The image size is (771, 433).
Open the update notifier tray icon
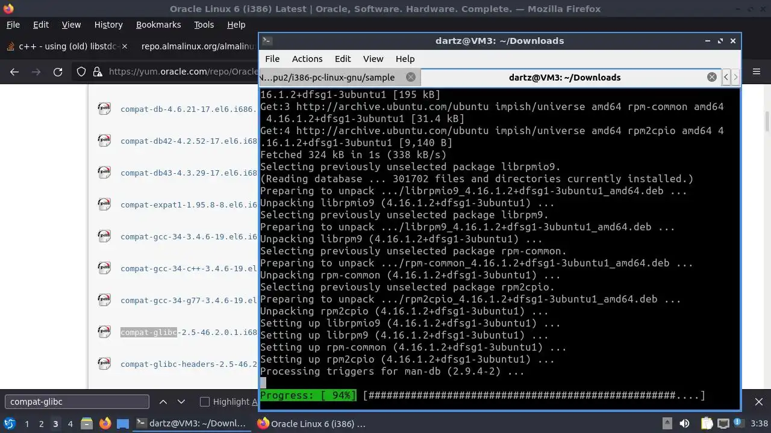click(x=738, y=423)
